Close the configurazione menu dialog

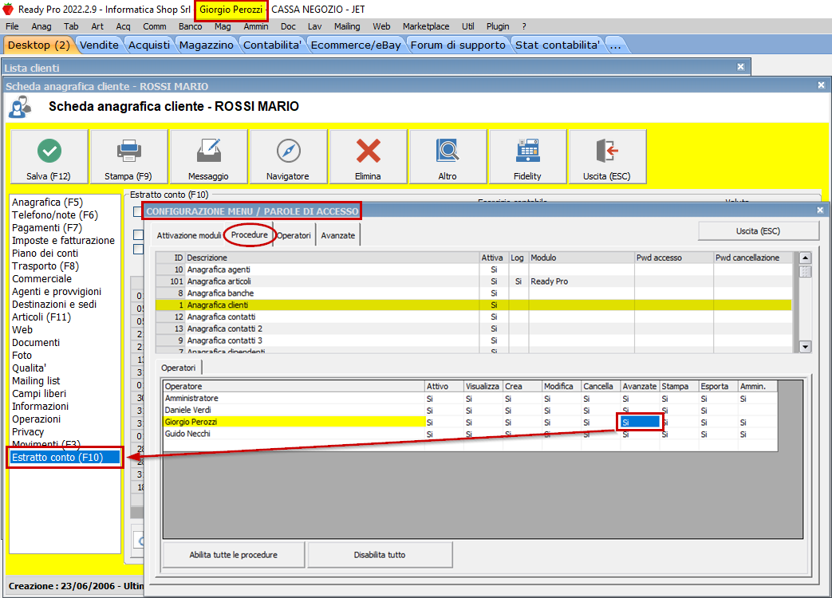(x=820, y=210)
